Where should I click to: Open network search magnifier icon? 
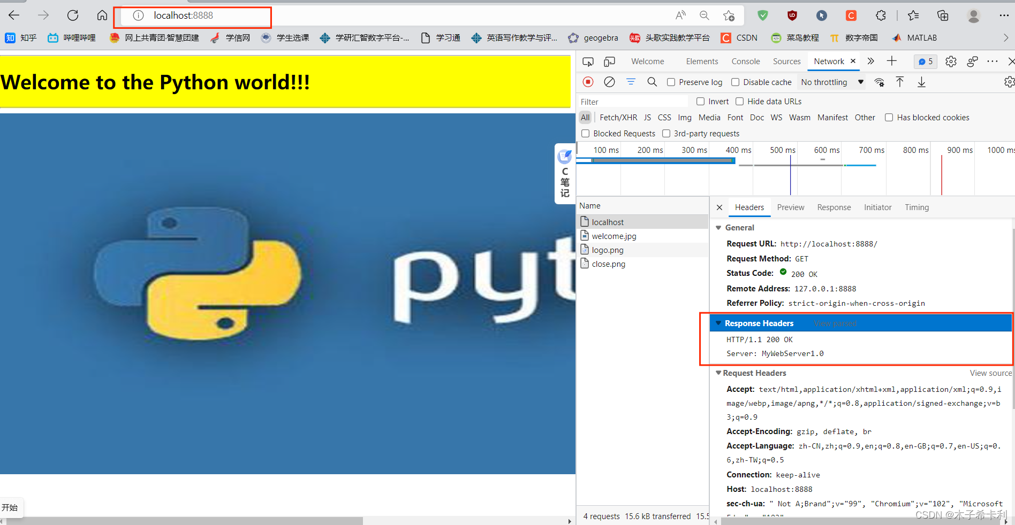[x=652, y=82]
